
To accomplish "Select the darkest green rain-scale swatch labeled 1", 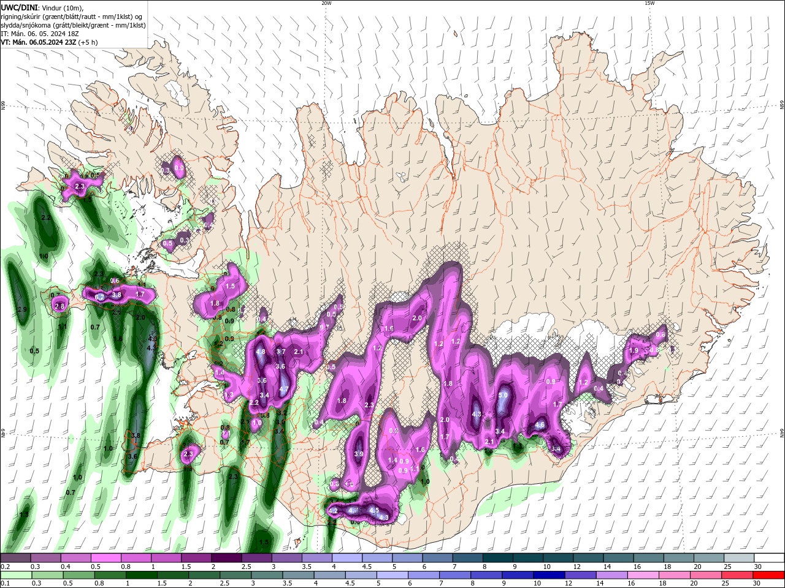I will click(x=141, y=575).
